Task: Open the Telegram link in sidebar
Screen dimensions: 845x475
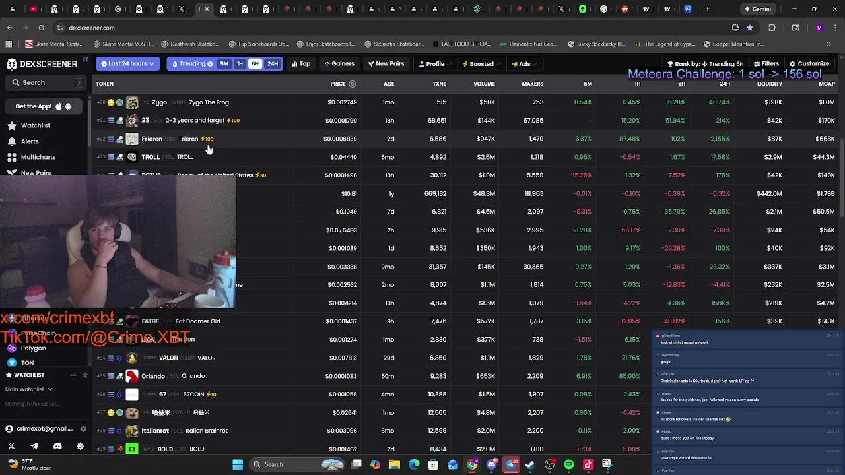Action: (x=34, y=446)
